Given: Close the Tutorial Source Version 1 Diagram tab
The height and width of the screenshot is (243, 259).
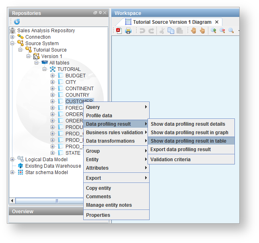Looking at the screenshot, I should click(x=217, y=22).
